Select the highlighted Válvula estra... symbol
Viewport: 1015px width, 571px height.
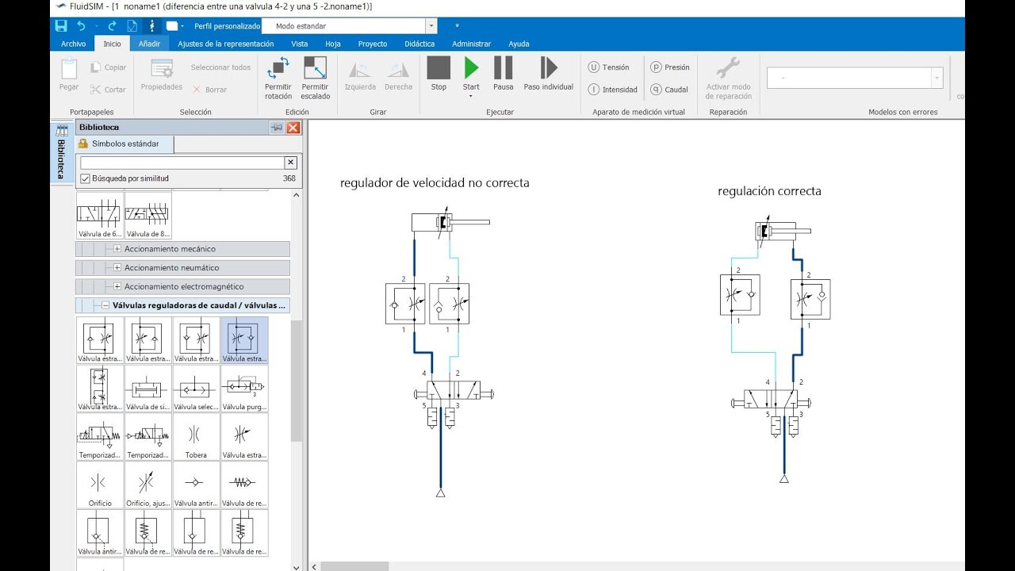tap(244, 340)
